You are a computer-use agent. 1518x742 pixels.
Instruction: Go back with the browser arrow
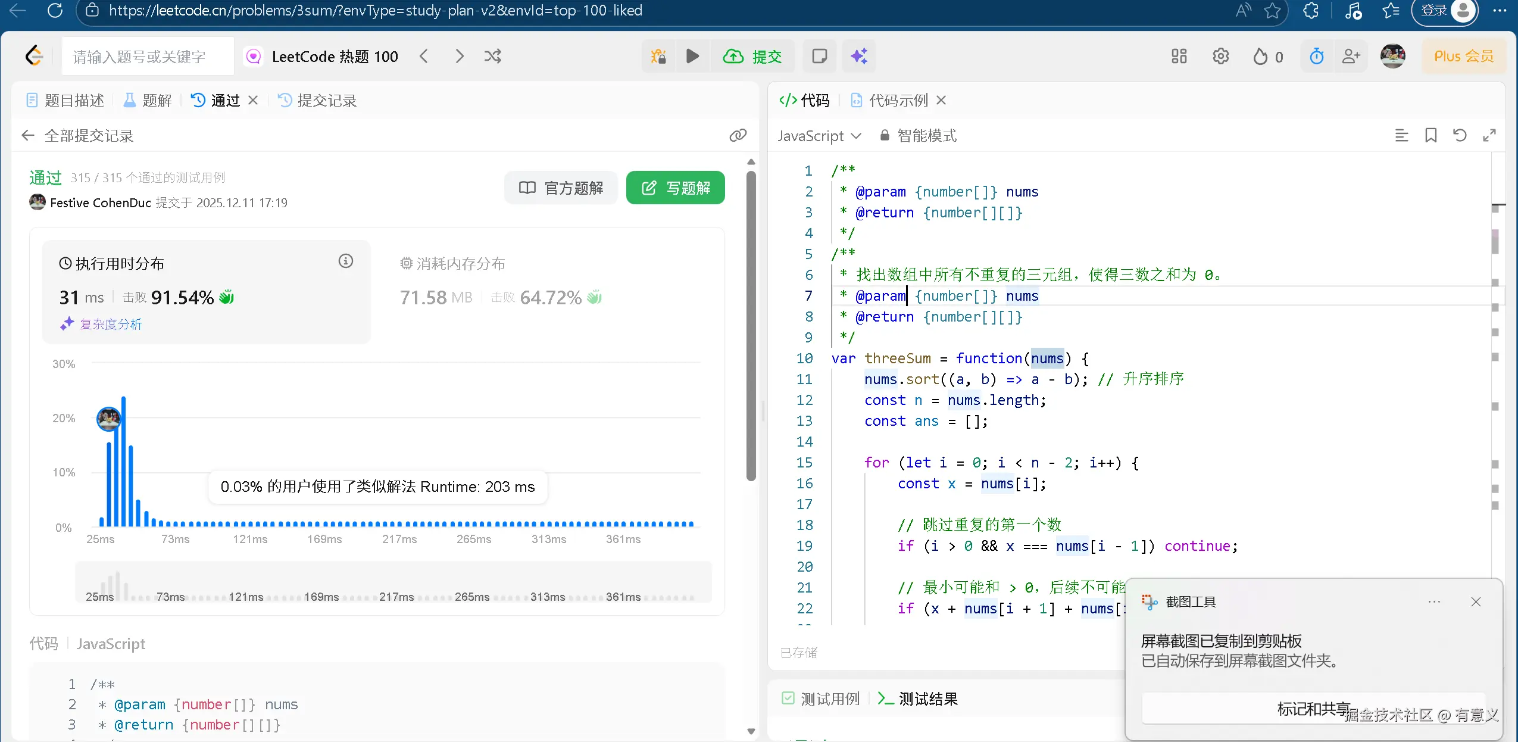(18, 10)
